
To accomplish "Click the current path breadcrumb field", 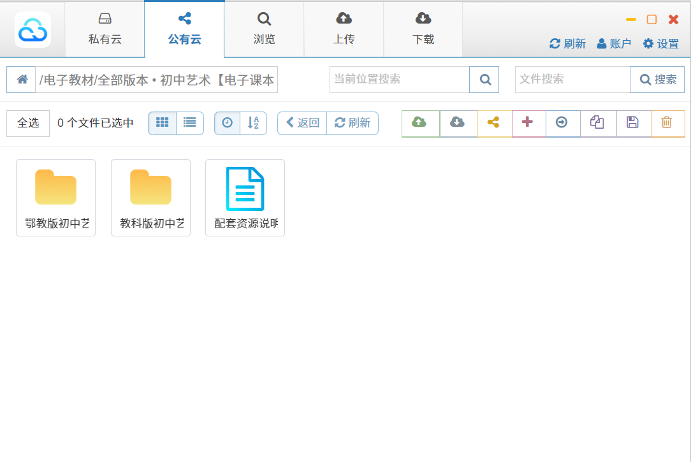I will tap(156, 80).
